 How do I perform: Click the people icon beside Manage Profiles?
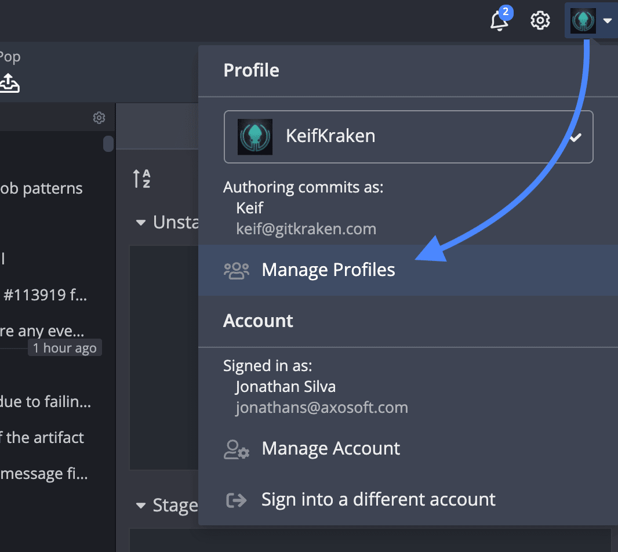(236, 270)
